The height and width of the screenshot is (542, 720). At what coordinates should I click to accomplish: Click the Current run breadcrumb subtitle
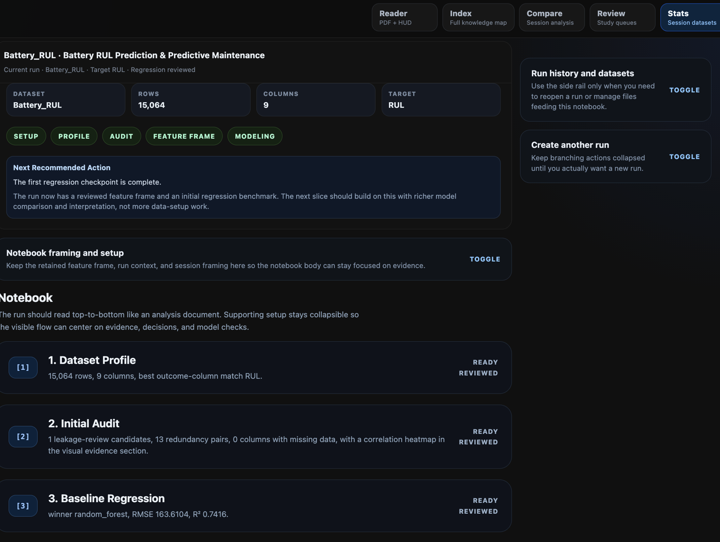[x=99, y=70]
